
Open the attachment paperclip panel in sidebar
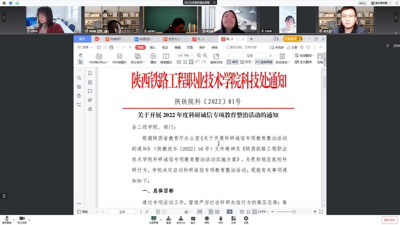click(90, 99)
